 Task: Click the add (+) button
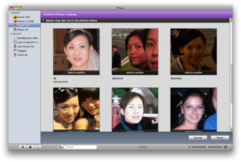pos(23,147)
